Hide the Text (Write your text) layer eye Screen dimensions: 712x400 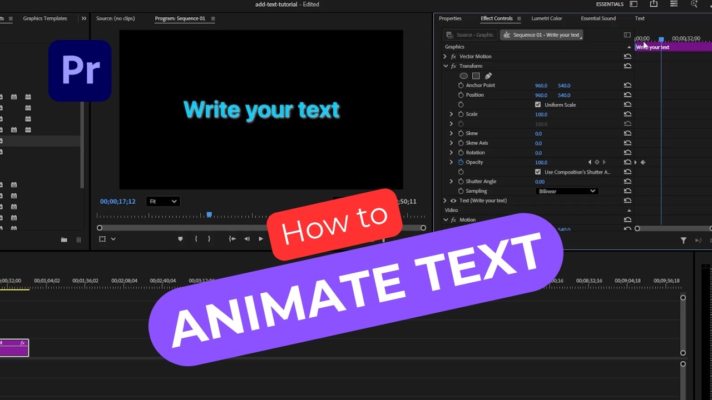tap(453, 201)
